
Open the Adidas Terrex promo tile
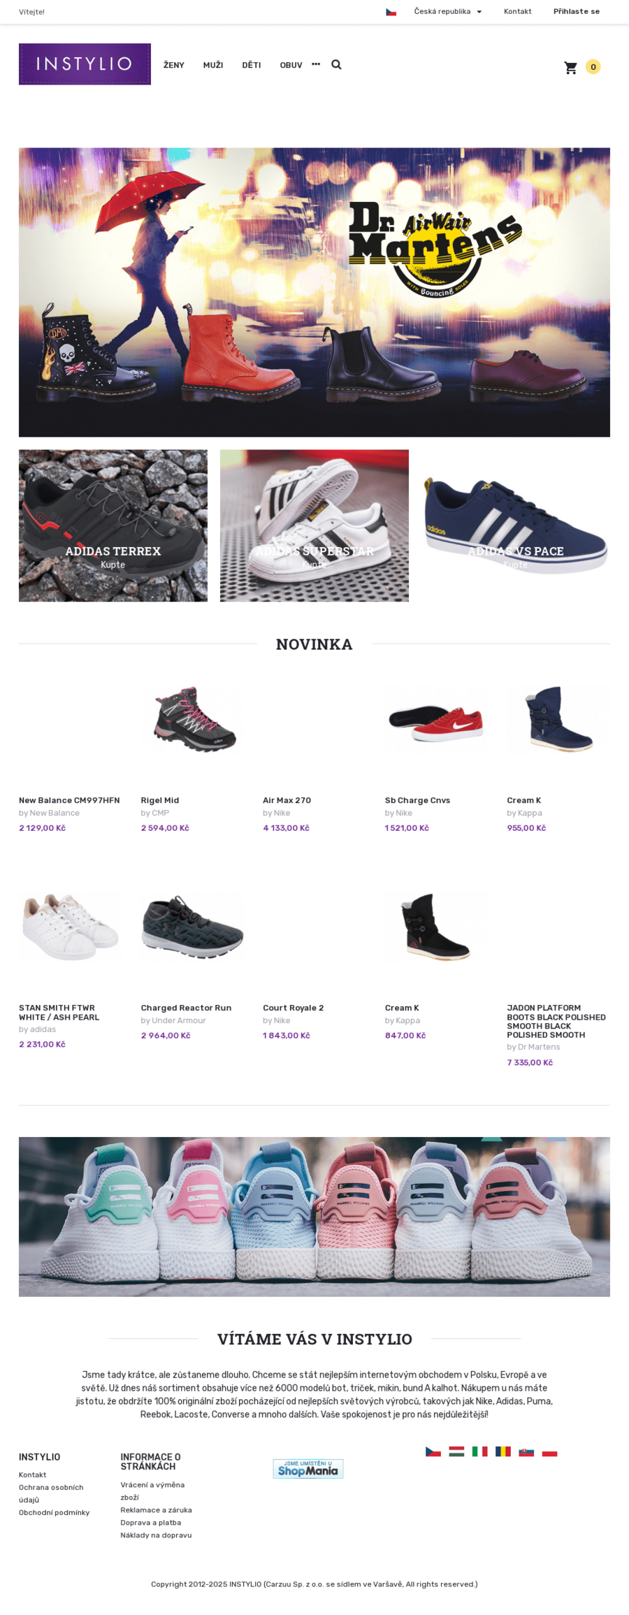click(x=113, y=526)
